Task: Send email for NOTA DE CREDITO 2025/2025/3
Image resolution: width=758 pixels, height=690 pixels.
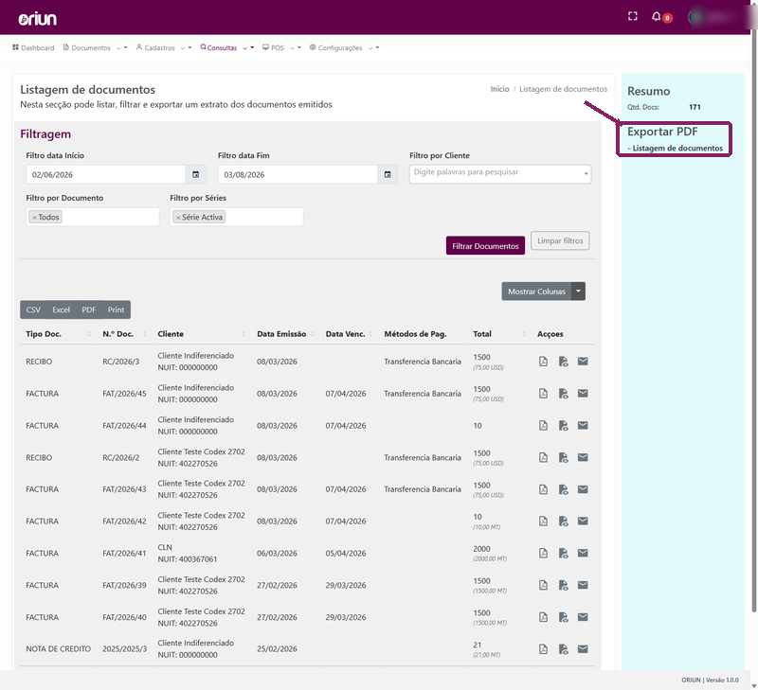Action: 583,649
